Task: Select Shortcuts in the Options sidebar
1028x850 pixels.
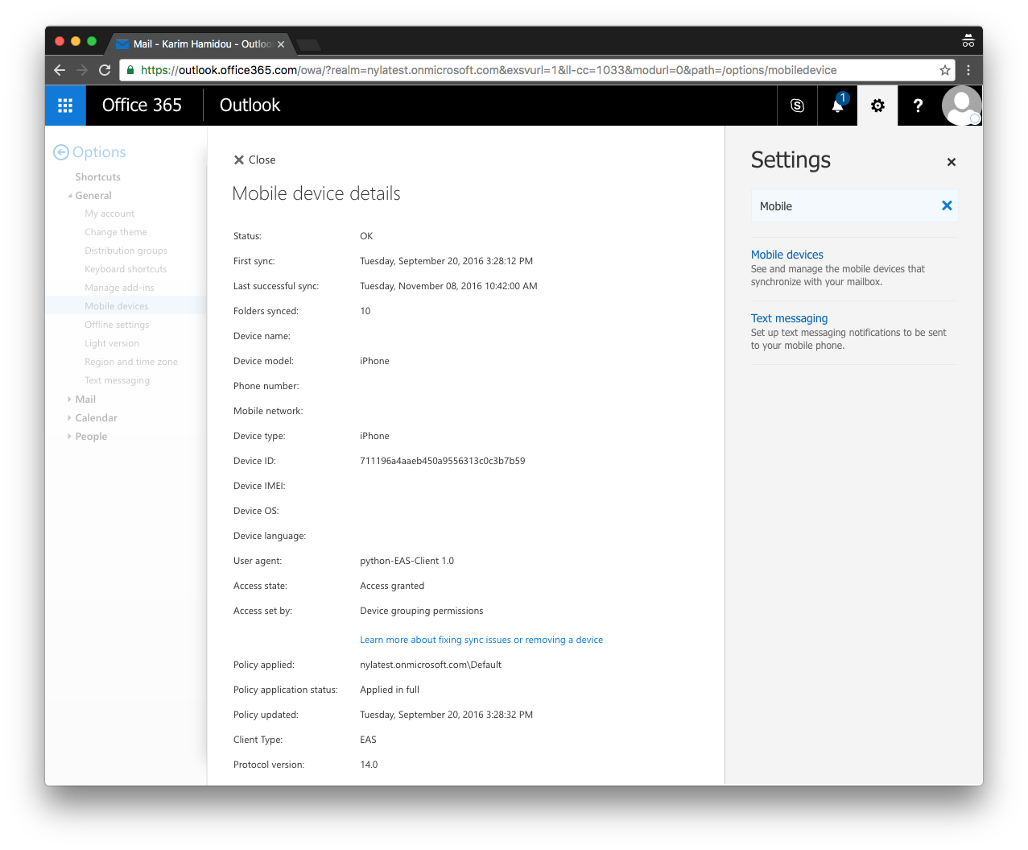Action: [x=97, y=176]
